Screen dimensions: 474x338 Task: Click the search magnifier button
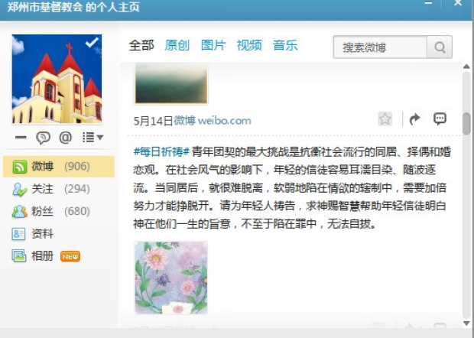440,47
